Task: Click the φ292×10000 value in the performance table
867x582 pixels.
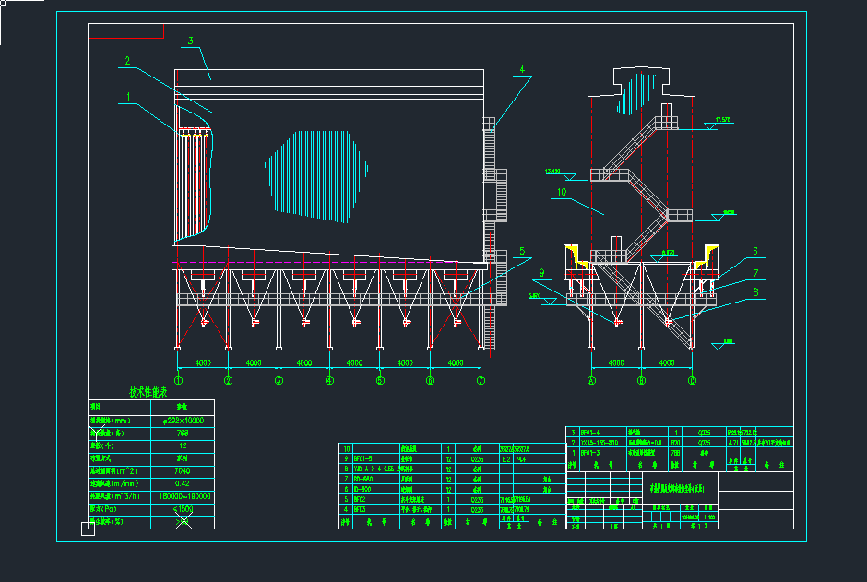Action: [182, 420]
